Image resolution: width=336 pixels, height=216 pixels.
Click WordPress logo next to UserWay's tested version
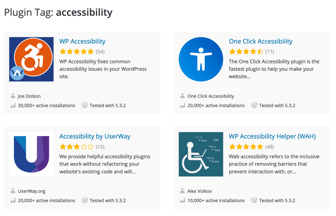click(85, 200)
